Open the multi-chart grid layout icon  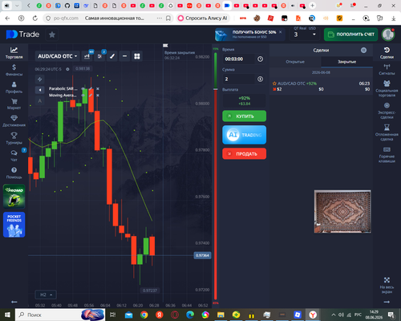(x=137, y=56)
